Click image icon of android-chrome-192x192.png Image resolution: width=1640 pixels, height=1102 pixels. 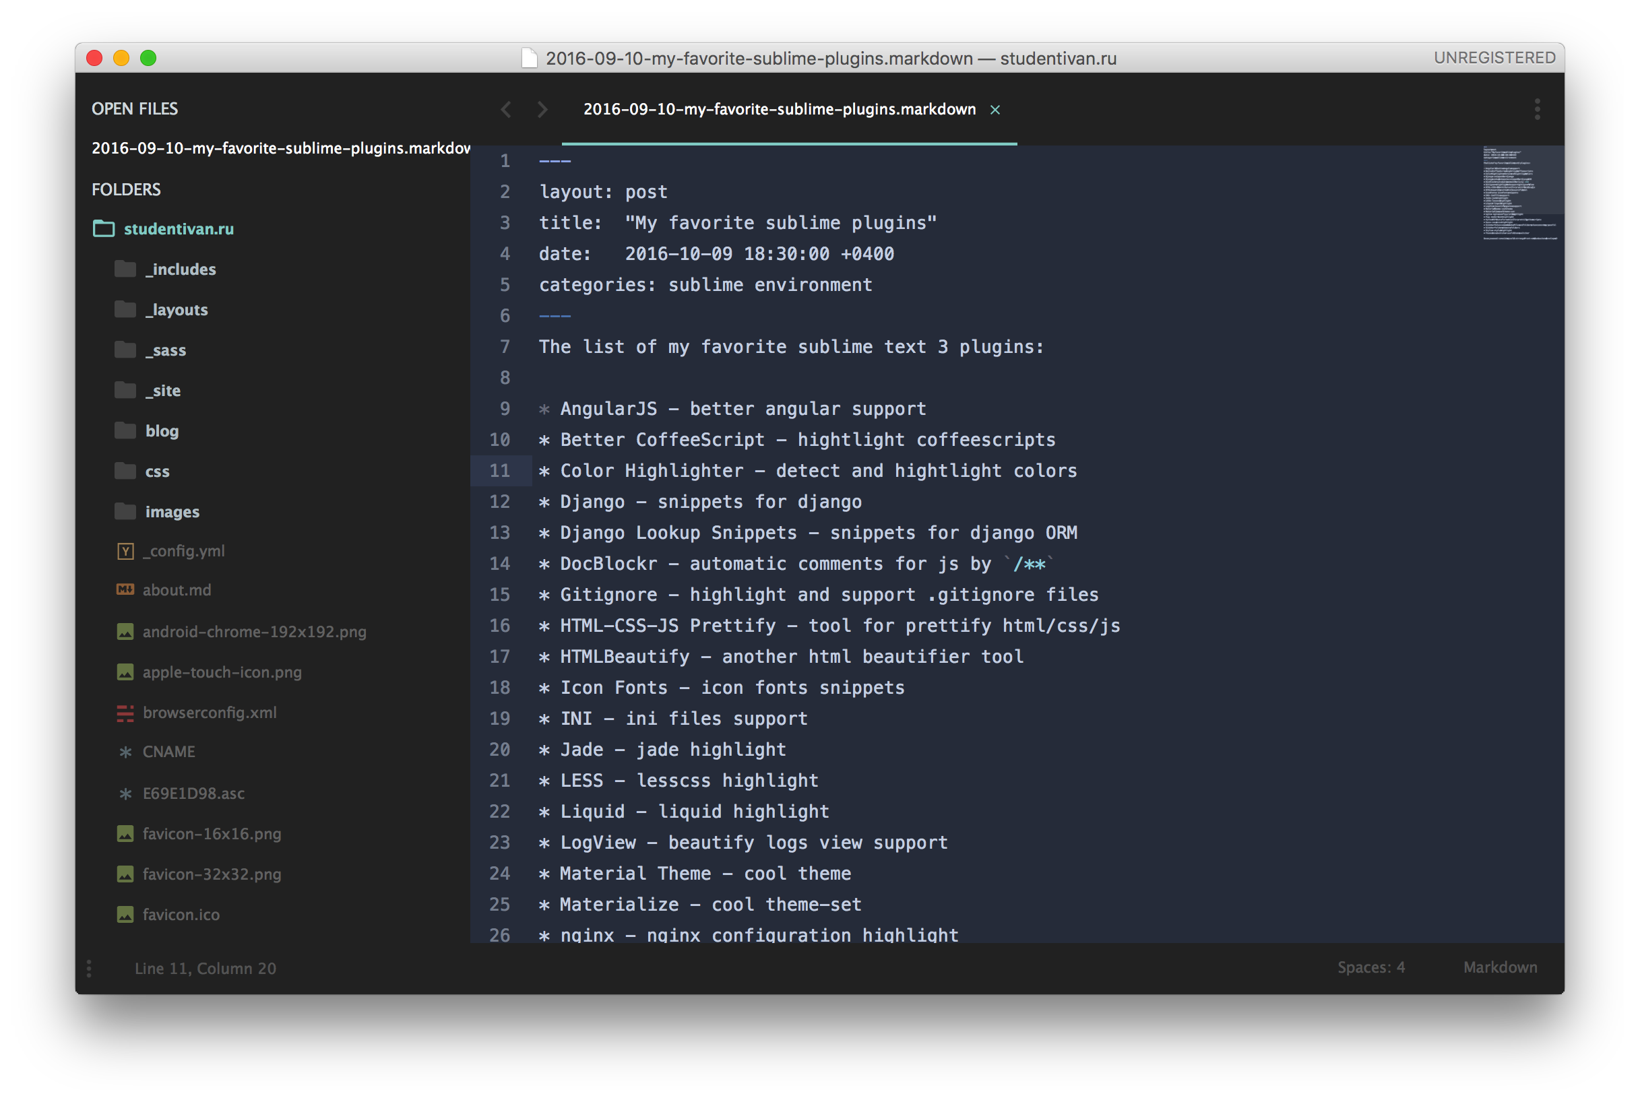click(x=125, y=632)
